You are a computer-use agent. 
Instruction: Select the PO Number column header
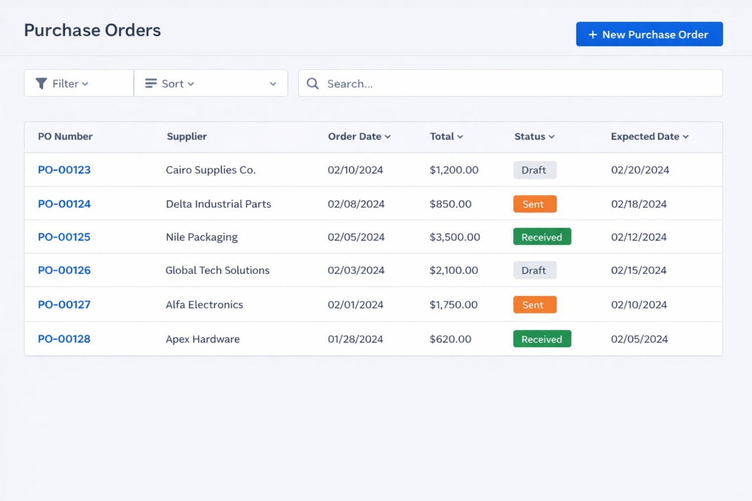[x=65, y=137]
